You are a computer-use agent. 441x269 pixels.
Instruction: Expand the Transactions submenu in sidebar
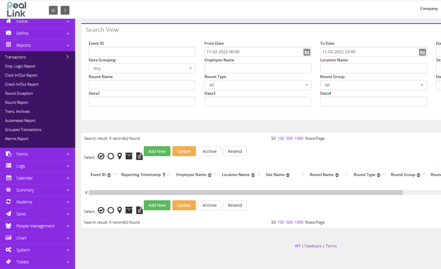(37, 57)
